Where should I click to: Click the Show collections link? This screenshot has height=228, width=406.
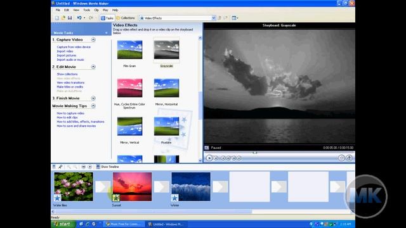67,74
